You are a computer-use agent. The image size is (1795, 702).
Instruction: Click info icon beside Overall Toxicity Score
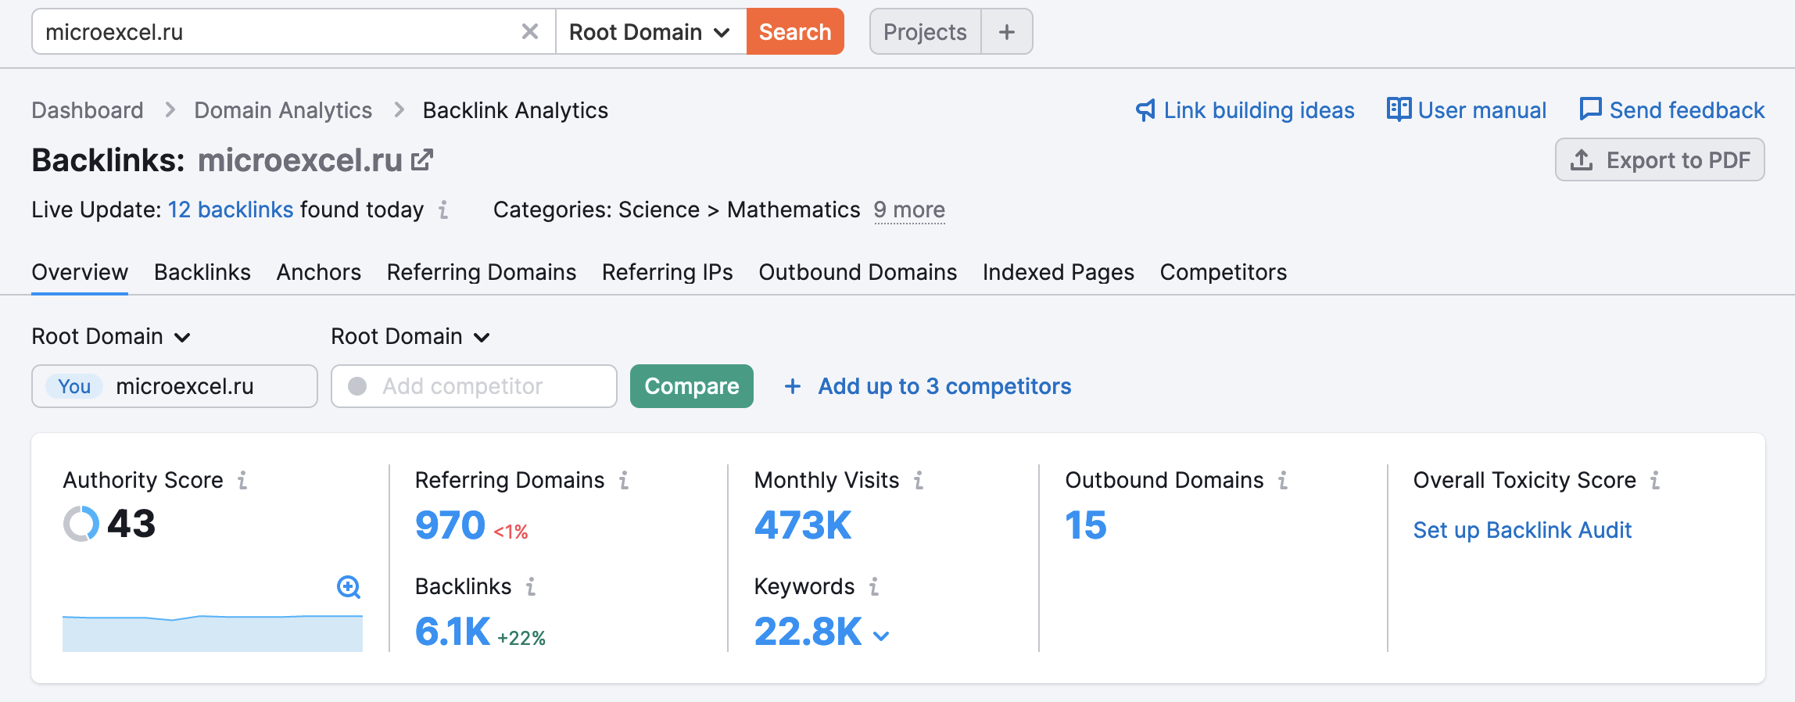[1655, 480]
